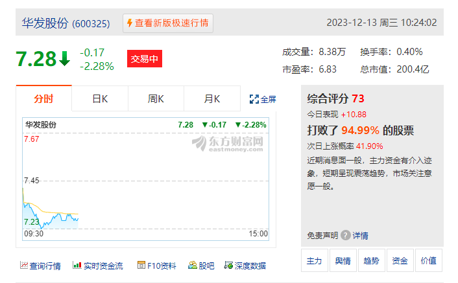Click the 09:30 chart start time

(x=34, y=234)
